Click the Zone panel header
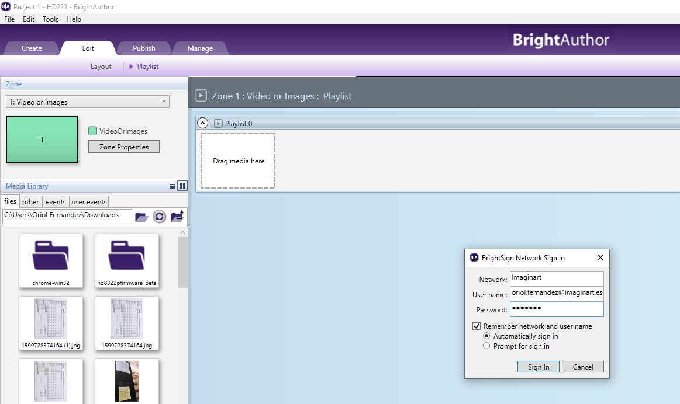 [x=94, y=83]
